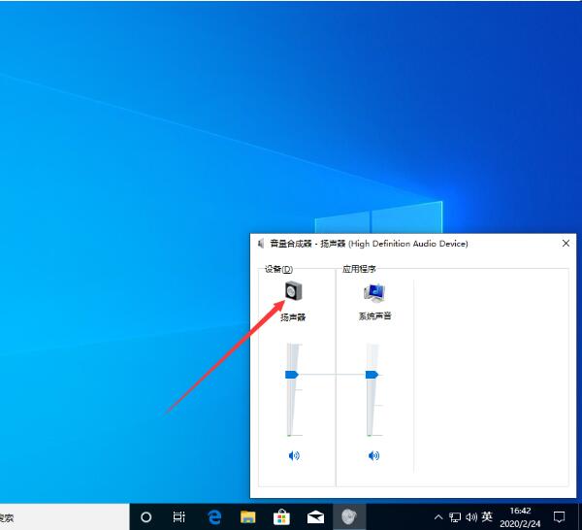The image size is (582, 530).
Task: Click the tray volume speaker icon
Action: point(471,517)
